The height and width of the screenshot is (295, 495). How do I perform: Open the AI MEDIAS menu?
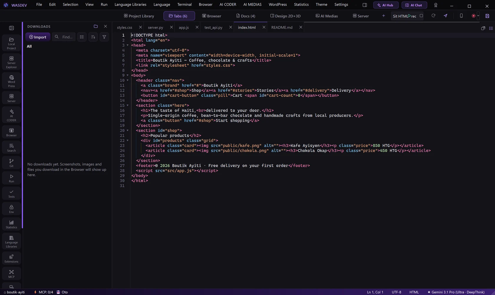(x=252, y=4)
